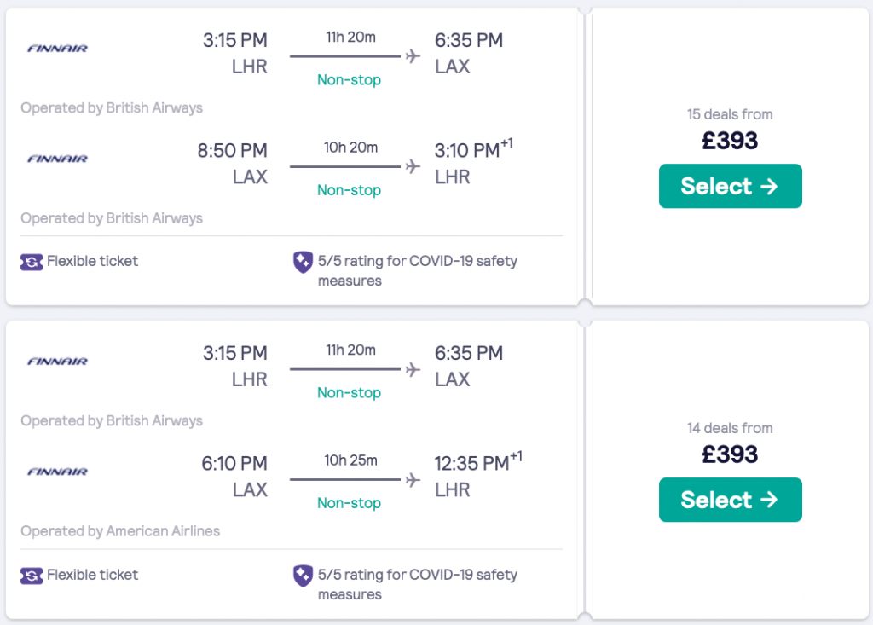Click the '14 deals from' text
Viewport: 873px width, 625px height.
730,428
